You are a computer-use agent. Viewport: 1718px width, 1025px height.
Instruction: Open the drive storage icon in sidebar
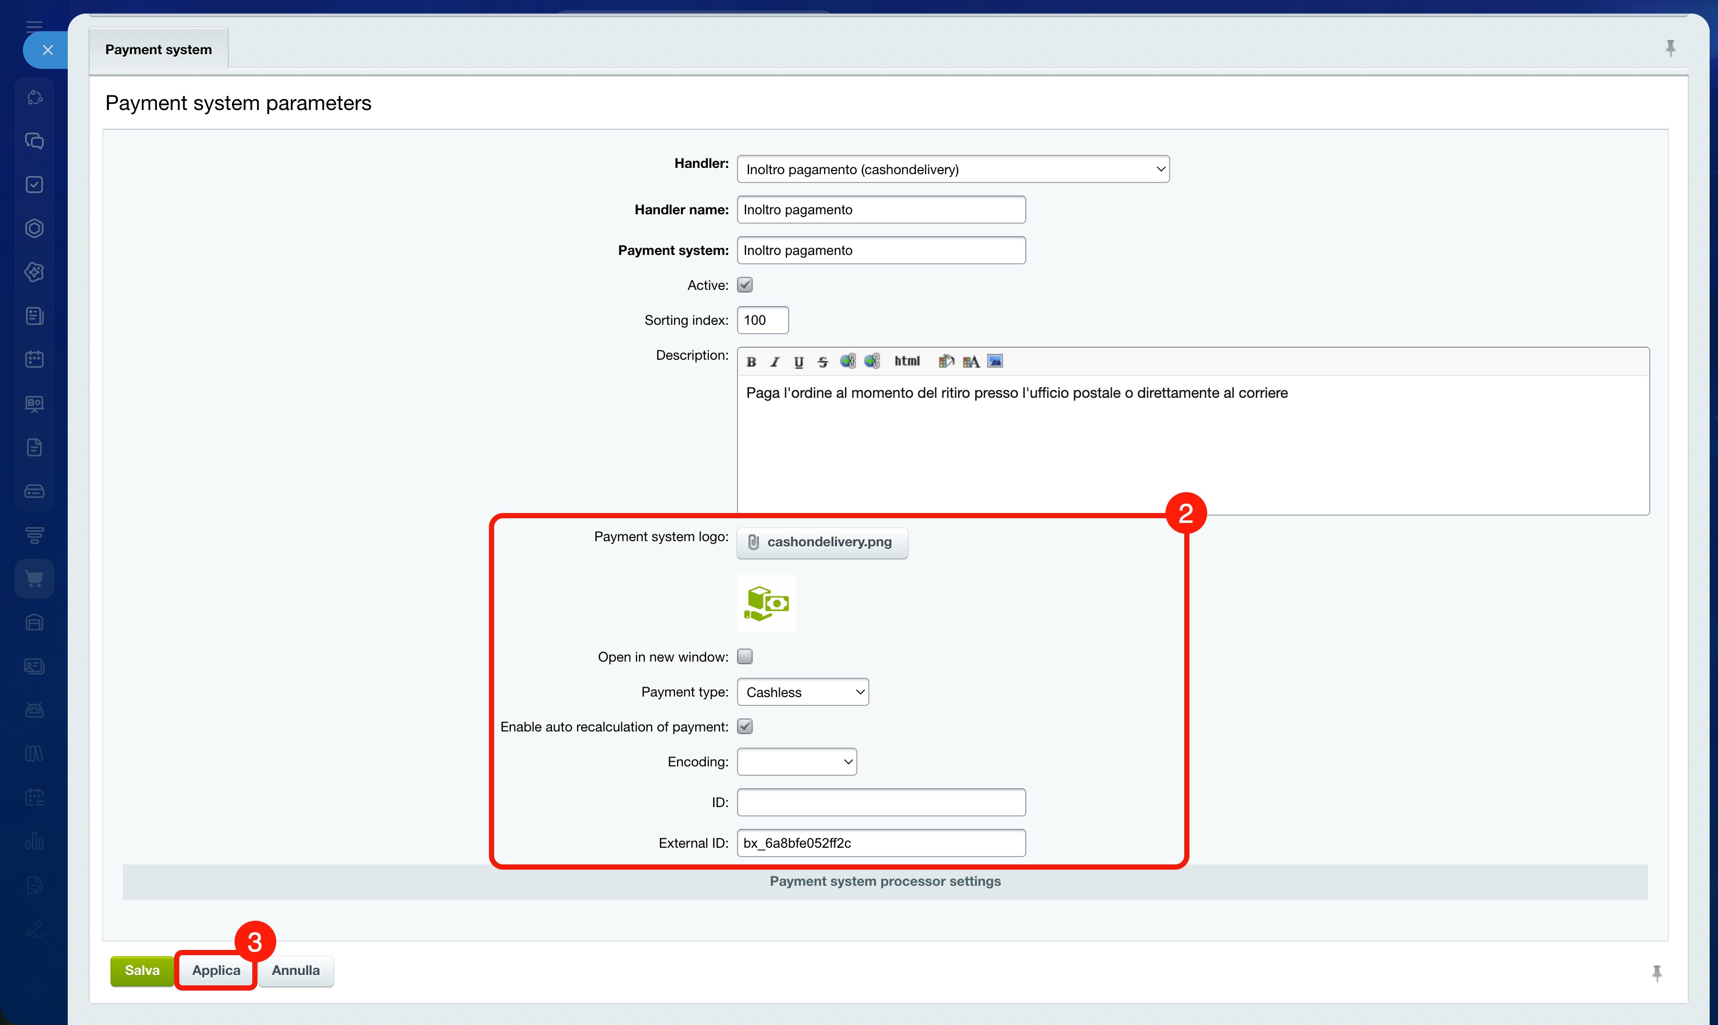click(34, 491)
